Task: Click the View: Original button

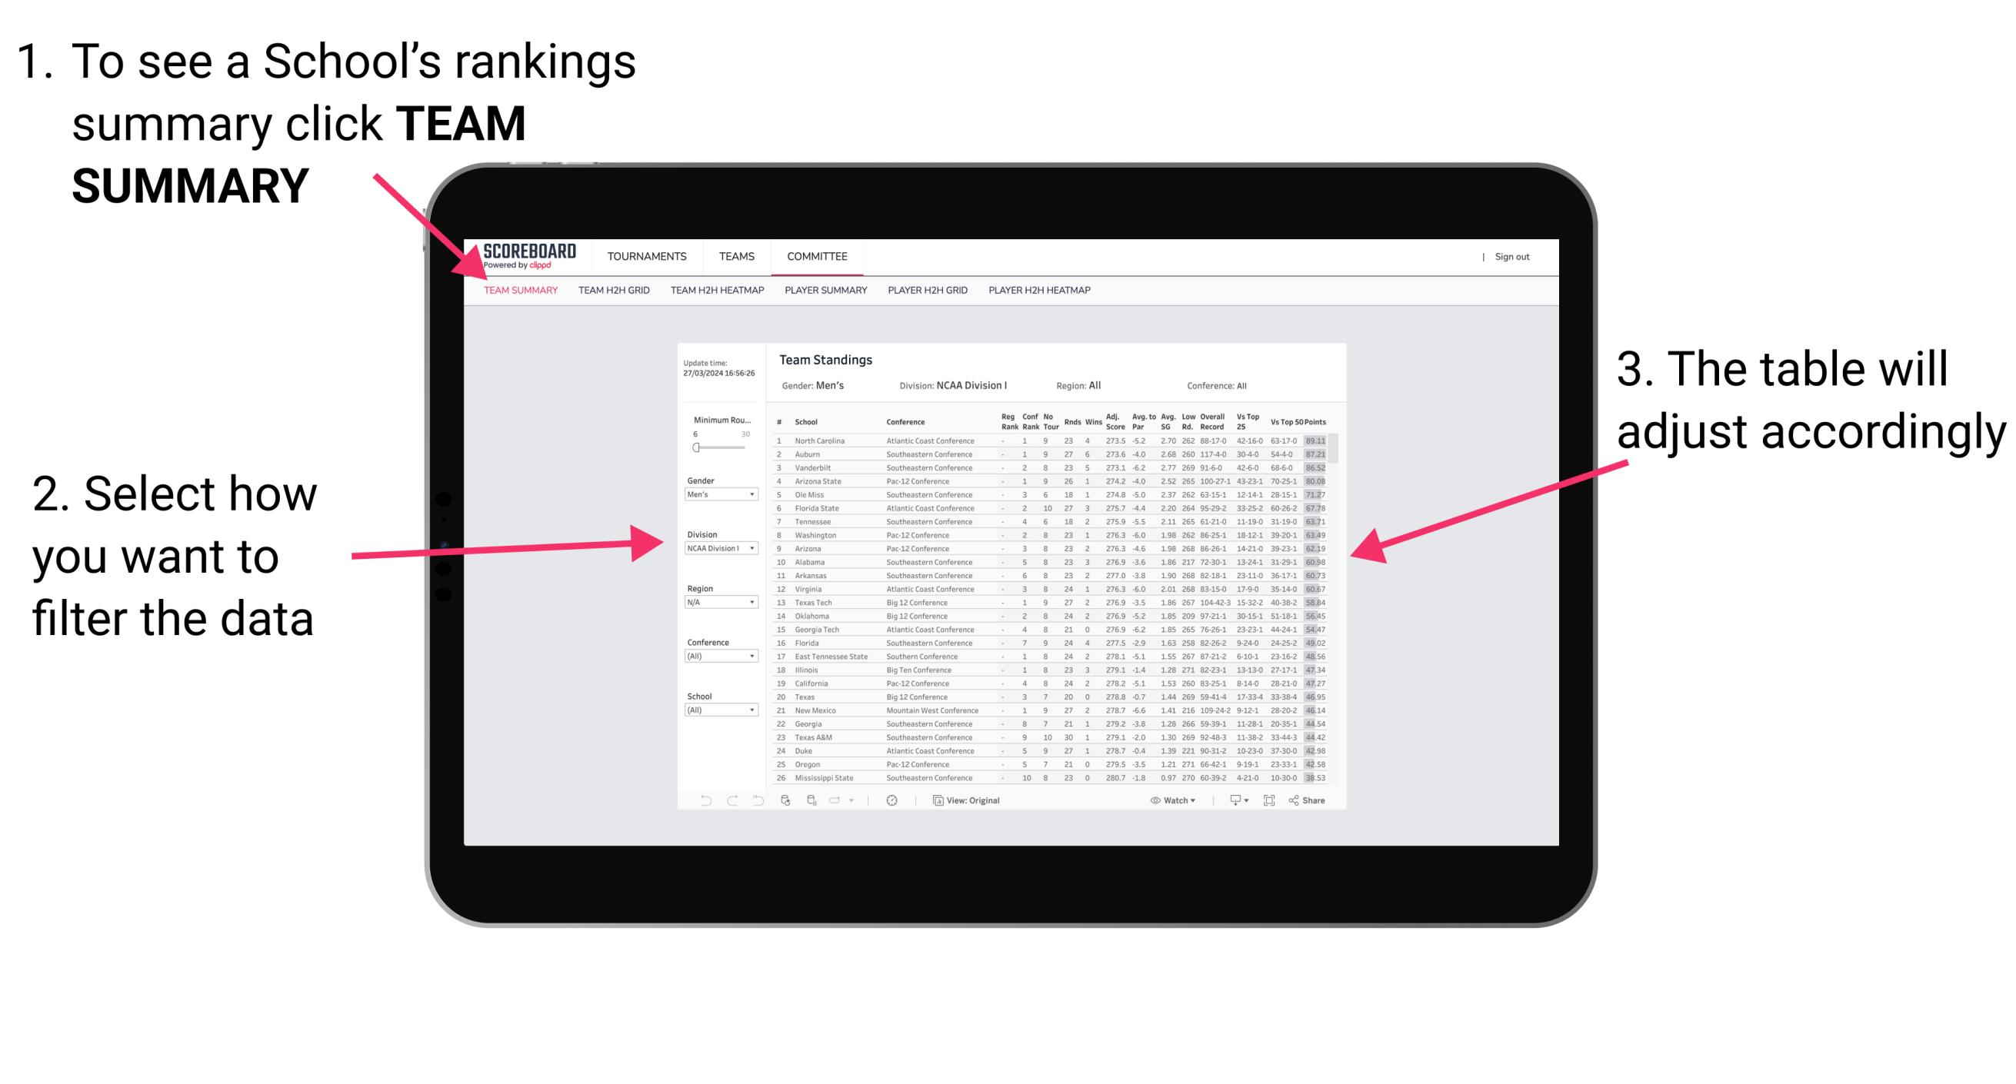Action: click(x=967, y=800)
